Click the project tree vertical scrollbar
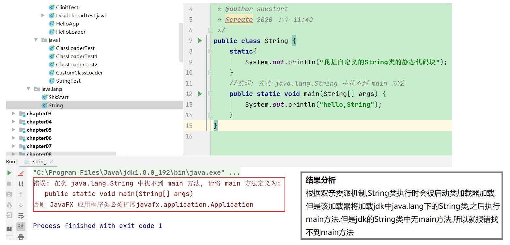This screenshot has width=510, height=245. [181, 42]
